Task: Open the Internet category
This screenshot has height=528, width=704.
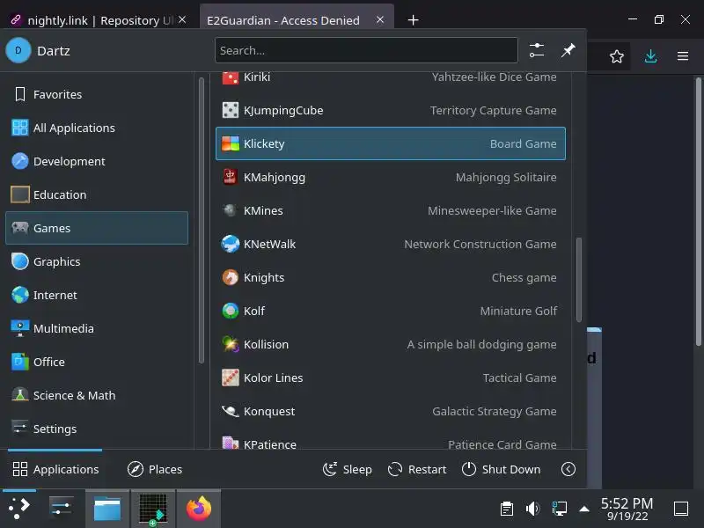Action: tap(97, 295)
